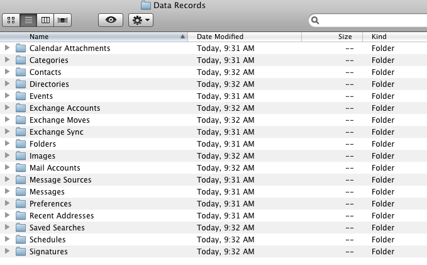The width and height of the screenshot is (427, 265).
Task: Expand the Exchange Sync folder
Action: click(x=8, y=132)
